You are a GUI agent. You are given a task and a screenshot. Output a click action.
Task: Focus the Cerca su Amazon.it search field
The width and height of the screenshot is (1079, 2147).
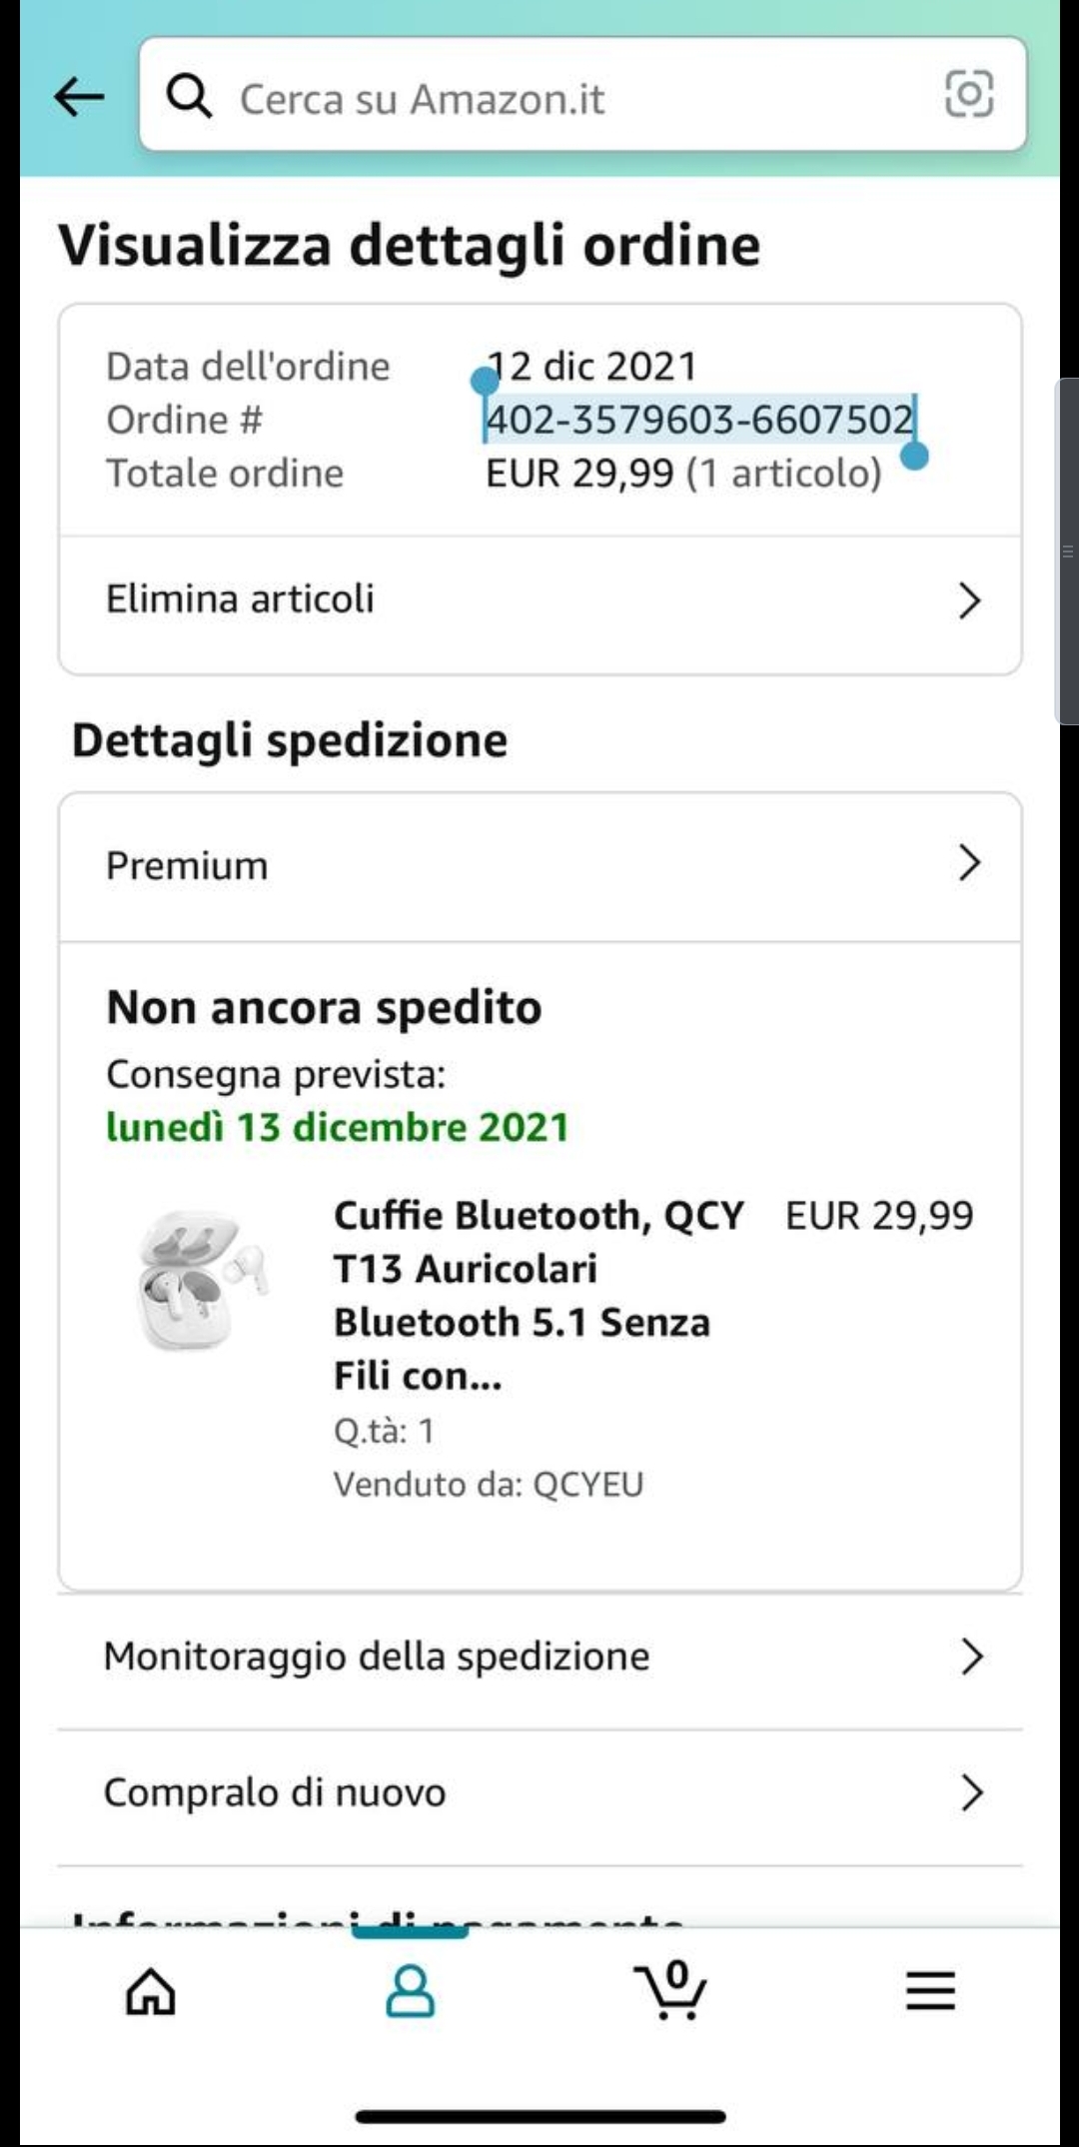(582, 95)
